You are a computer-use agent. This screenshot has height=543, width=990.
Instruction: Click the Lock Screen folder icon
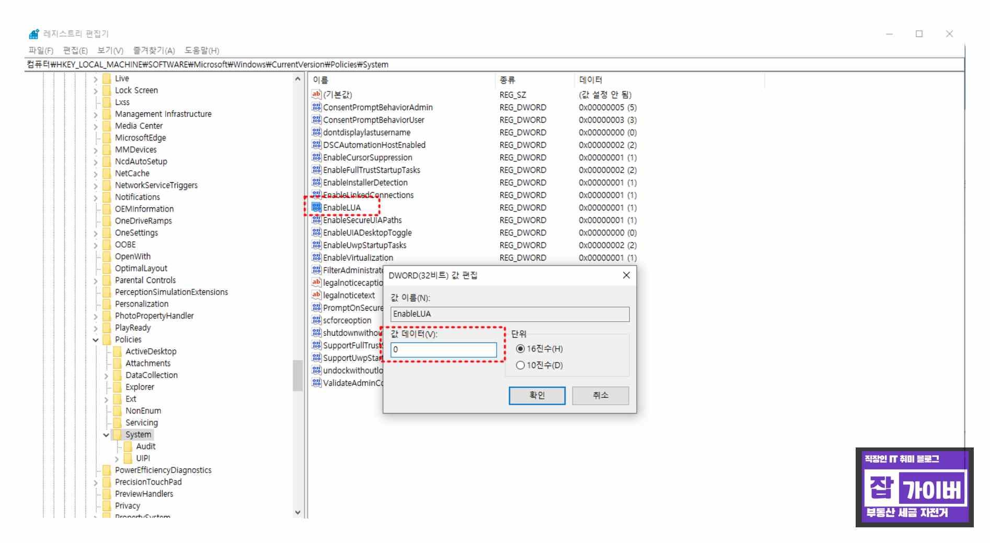click(x=107, y=90)
